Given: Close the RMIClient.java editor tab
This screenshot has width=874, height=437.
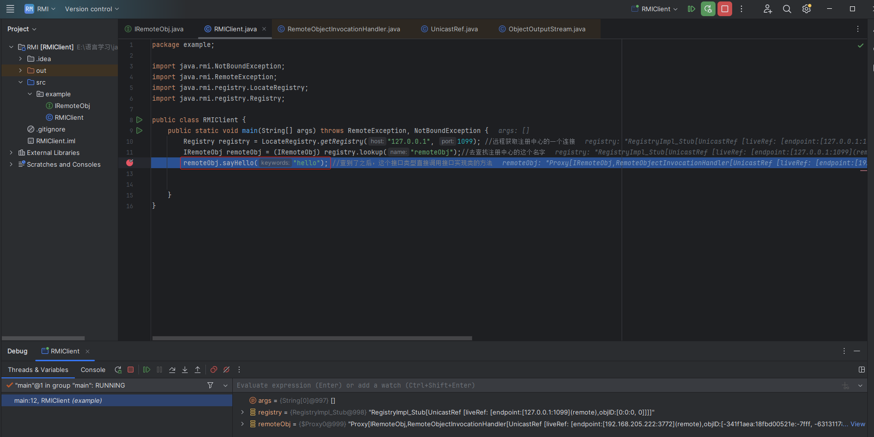Looking at the screenshot, I should [x=264, y=29].
